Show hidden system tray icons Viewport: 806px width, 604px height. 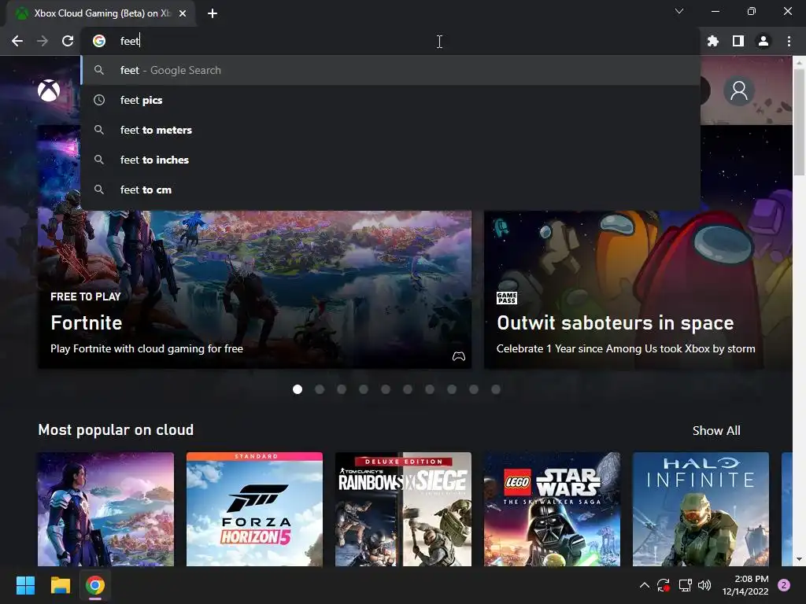coord(644,585)
